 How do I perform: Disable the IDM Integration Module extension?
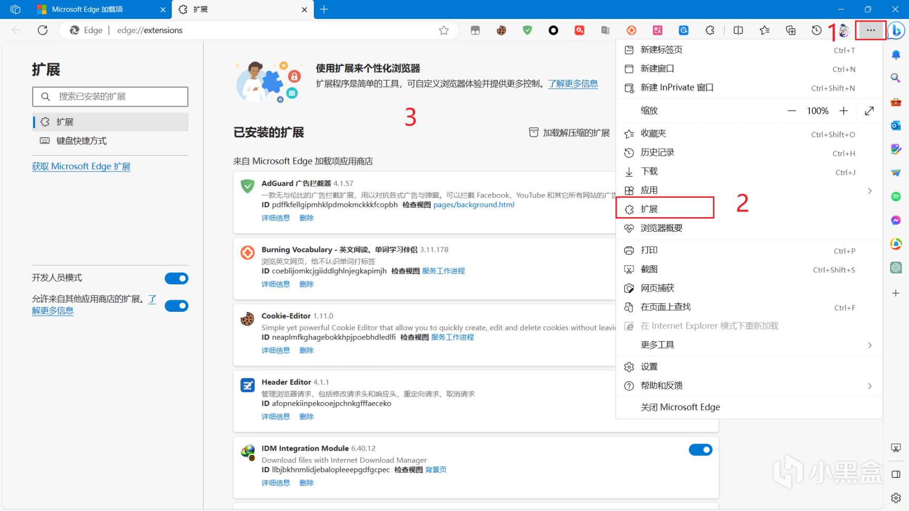point(700,450)
